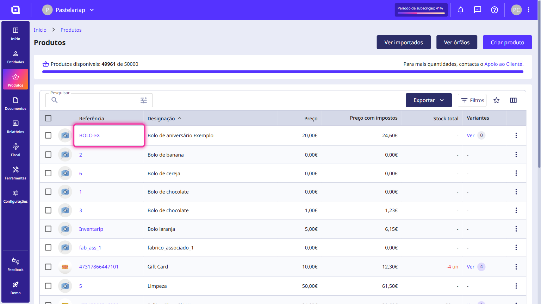Open Fiscal in the sidebar
The height and width of the screenshot is (304, 541).
(15, 150)
